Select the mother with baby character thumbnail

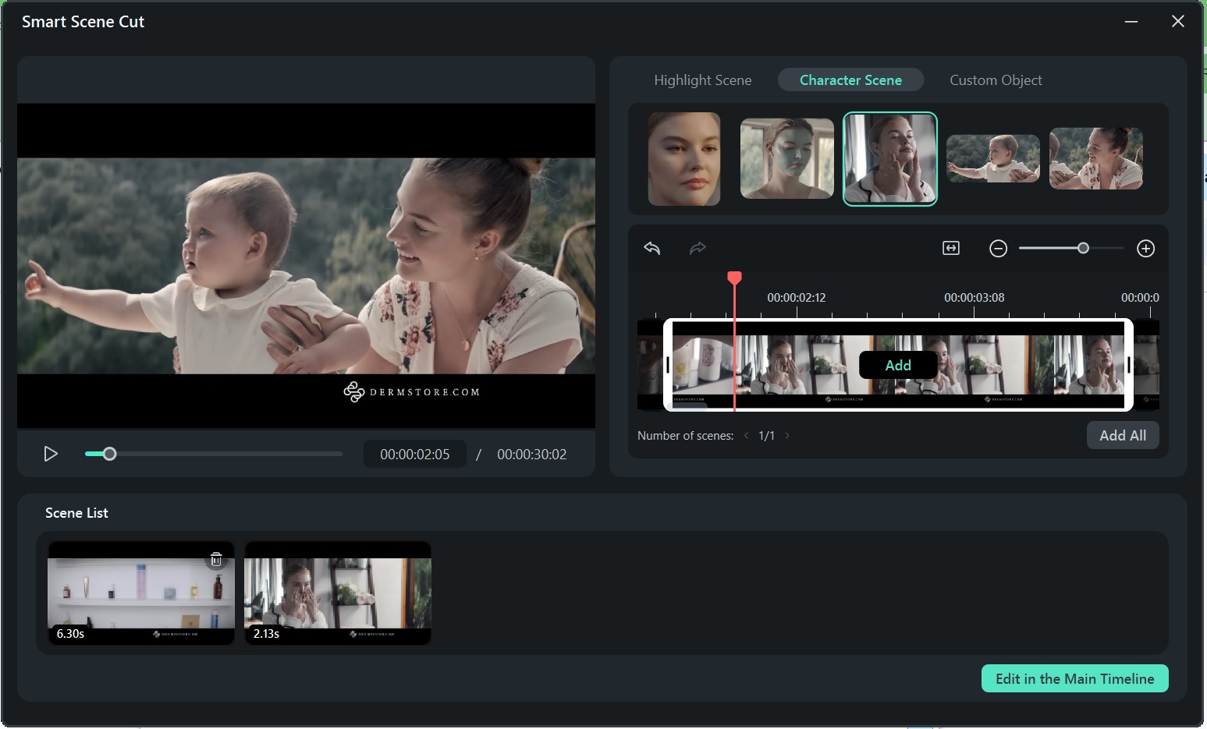point(1096,158)
